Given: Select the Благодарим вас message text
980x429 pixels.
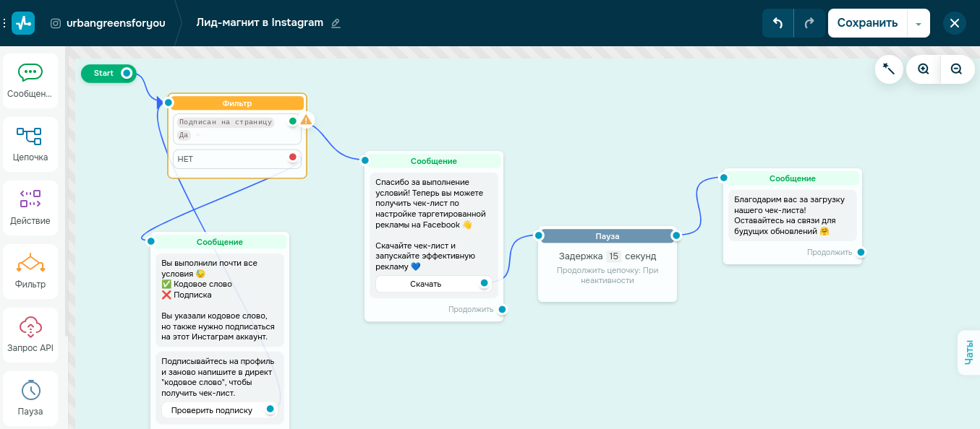Looking at the screenshot, I should click(x=793, y=215).
